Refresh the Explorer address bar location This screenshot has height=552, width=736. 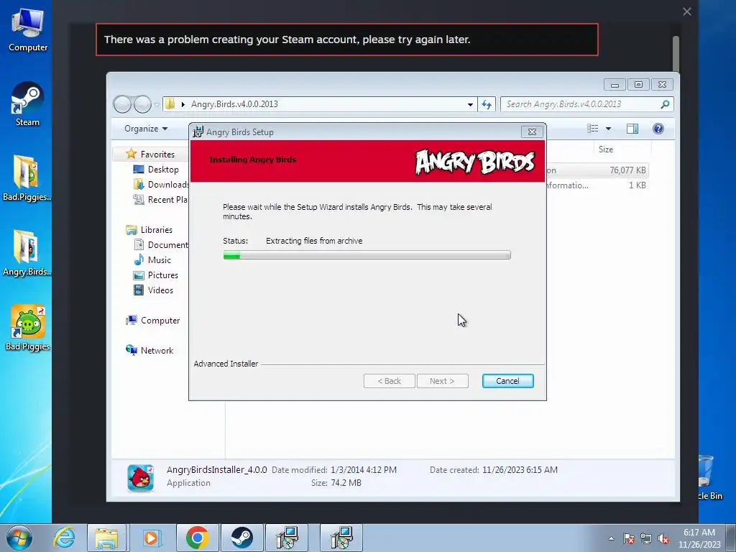click(487, 104)
